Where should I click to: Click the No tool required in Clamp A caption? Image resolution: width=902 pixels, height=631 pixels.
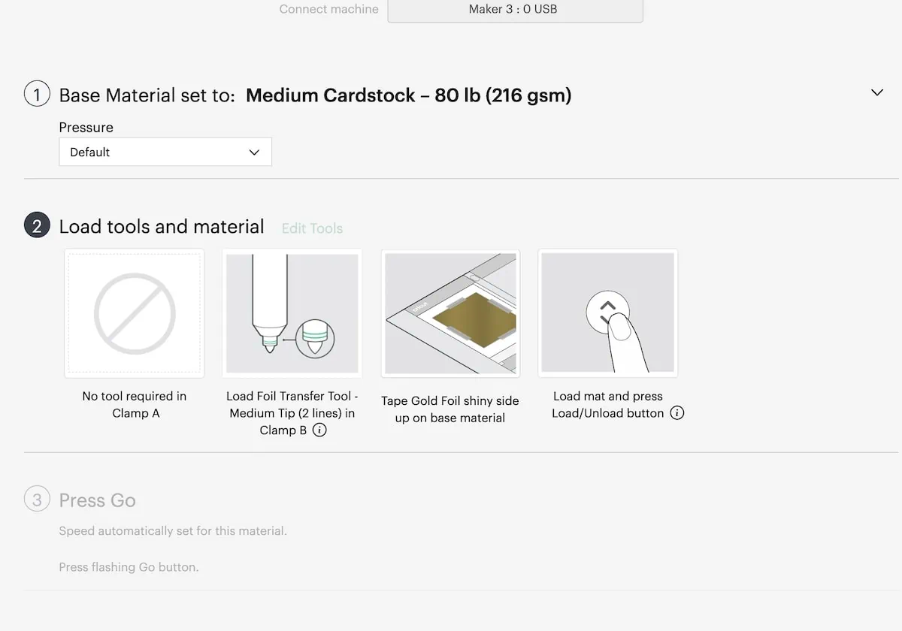pyautogui.click(x=135, y=405)
